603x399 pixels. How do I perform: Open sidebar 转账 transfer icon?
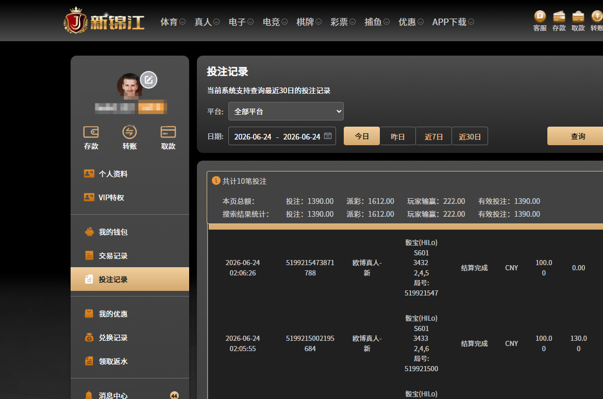pyautogui.click(x=129, y=132)
